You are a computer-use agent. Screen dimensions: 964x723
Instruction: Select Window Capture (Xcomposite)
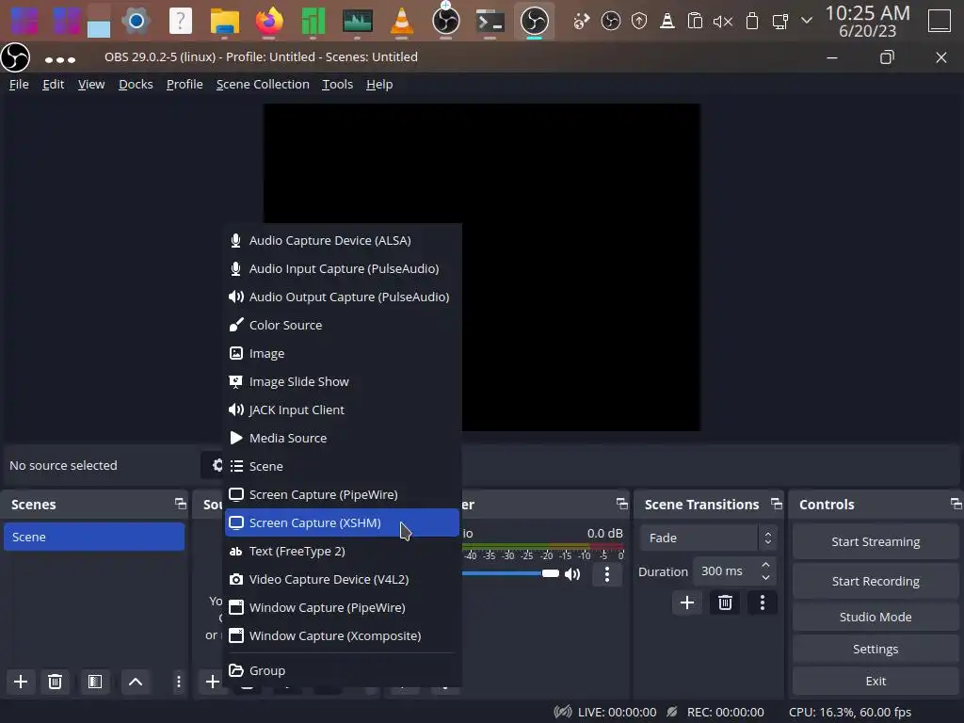click(342, 636)
